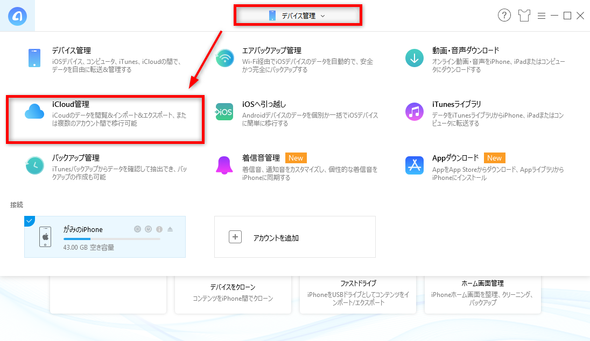Click the New badge beside Appダウンロード
The width and height of the screenshot is (590, 341).
(x=494, y=158)
